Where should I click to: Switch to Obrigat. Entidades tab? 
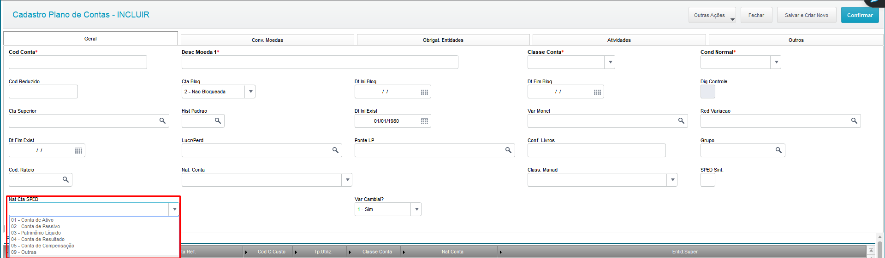(443, 40)
